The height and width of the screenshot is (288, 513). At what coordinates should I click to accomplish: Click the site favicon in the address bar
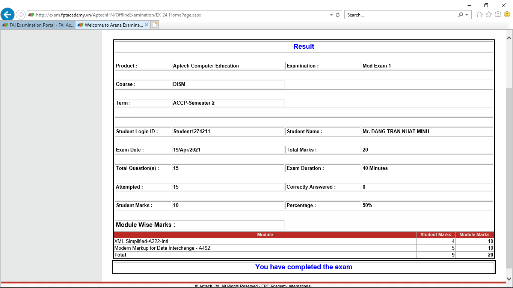coord(31,15)
